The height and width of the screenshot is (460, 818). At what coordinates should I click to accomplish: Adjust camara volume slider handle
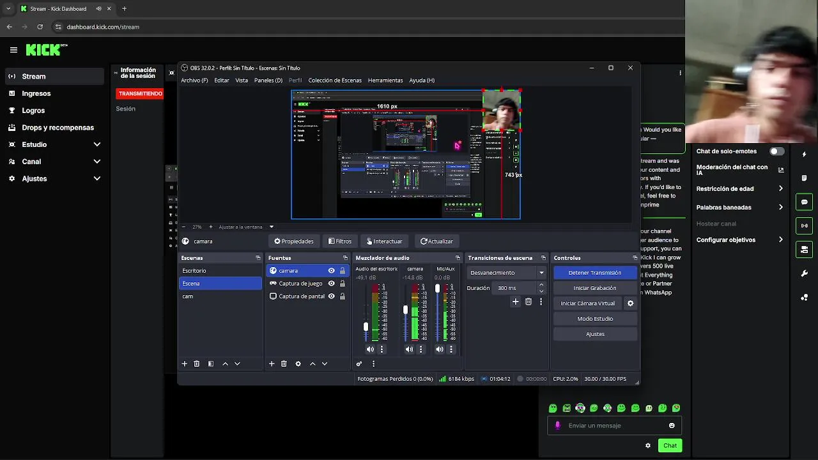[x=405, y=310]
